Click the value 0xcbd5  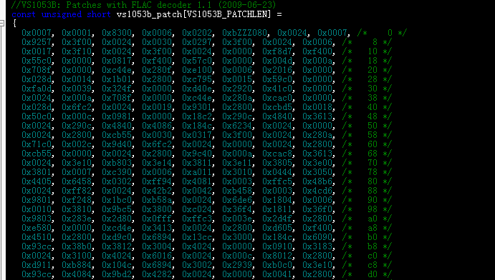pos(277,107)
